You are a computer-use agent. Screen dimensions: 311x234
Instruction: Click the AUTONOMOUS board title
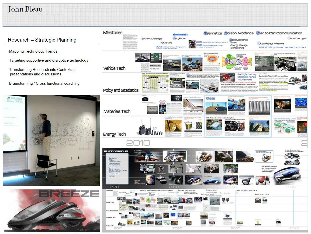click(116, 151)
